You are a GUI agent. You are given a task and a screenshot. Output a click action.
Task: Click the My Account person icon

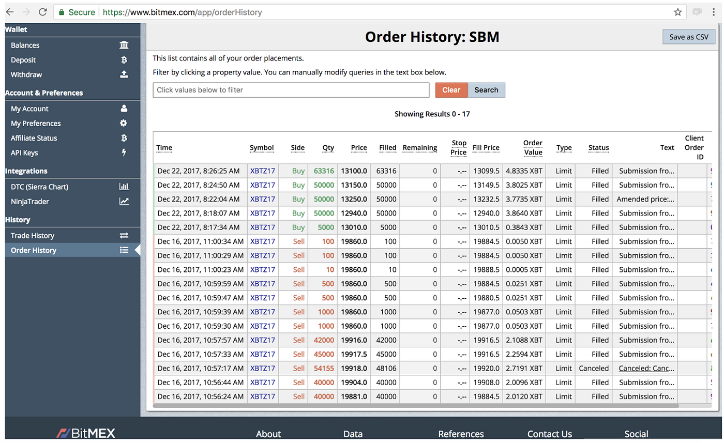(x=124, y=109)
